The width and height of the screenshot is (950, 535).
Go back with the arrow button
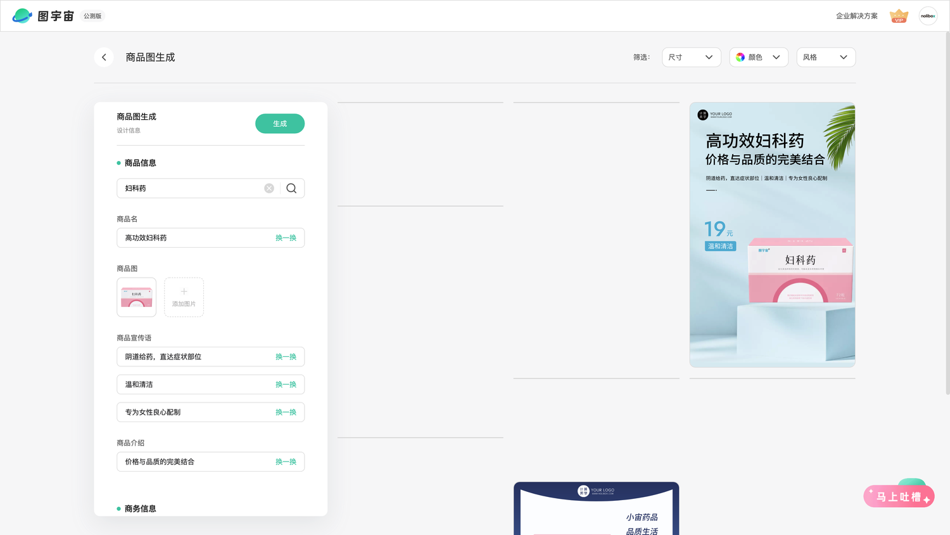click(104, 57)
